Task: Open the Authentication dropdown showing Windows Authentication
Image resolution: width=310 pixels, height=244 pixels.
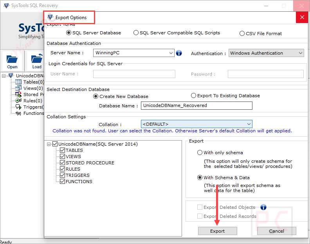Action: click(266, 53)
